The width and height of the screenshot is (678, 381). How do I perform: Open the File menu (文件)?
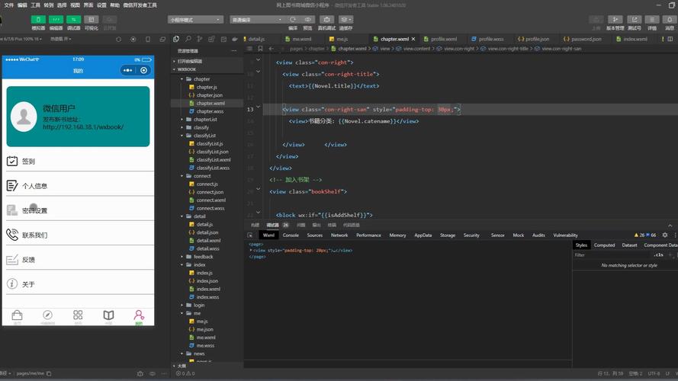coord(8,5)
